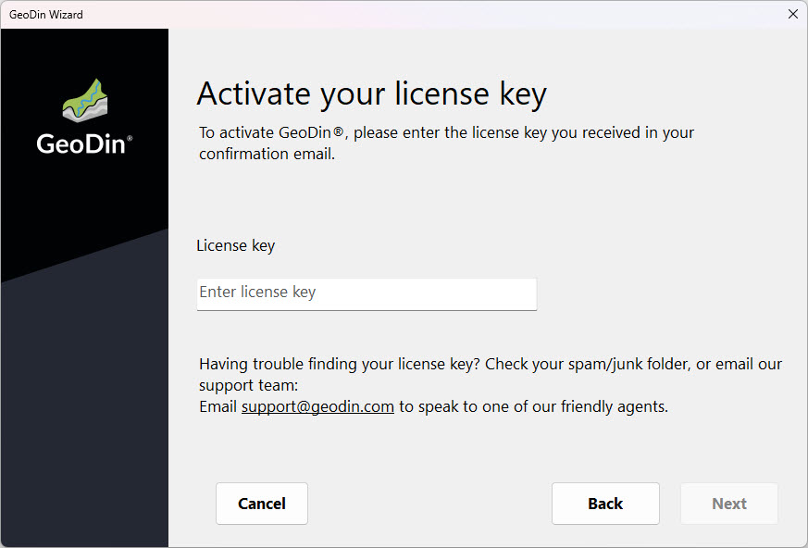Click the word 'Email' before the support address

tap(218, 406)
